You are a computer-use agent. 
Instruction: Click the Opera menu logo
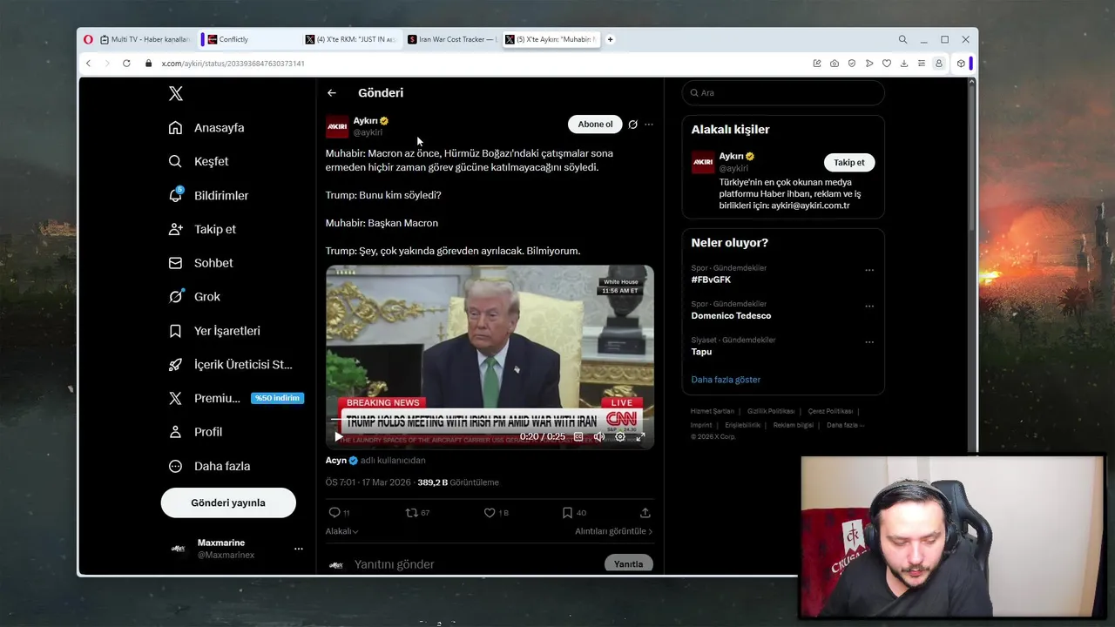88,39
